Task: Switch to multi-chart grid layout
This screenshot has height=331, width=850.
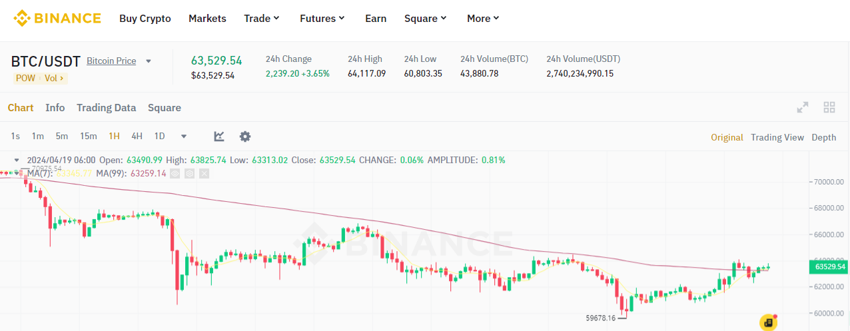Action: click(829, 108)
